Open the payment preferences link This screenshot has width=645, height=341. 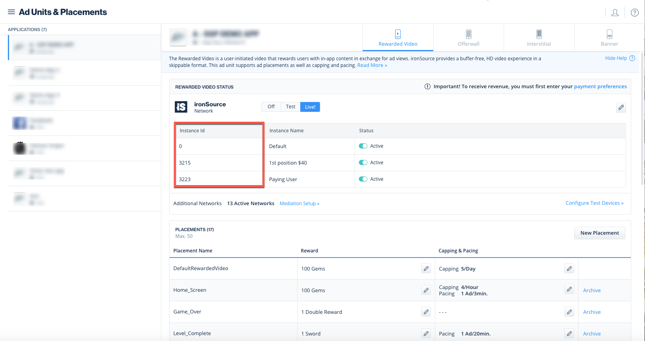(601, 87)
